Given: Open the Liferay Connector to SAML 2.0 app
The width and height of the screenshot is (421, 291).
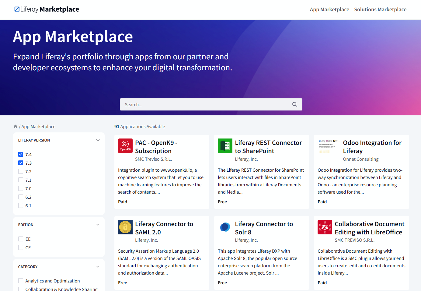Looking at the screenshot, I should point(164,228).
